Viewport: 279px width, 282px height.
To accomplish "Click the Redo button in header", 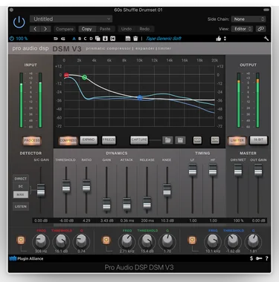I will [x=144, y=29].
